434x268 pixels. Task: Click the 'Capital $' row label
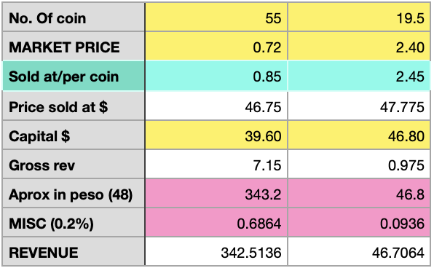[74, 135]
